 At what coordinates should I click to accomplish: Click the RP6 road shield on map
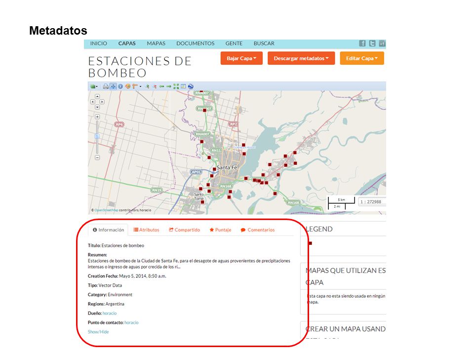119,125
